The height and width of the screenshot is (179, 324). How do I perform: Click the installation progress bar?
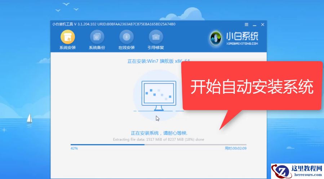point(159,144)
